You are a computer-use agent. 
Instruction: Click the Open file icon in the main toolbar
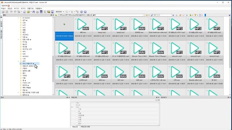3,12
